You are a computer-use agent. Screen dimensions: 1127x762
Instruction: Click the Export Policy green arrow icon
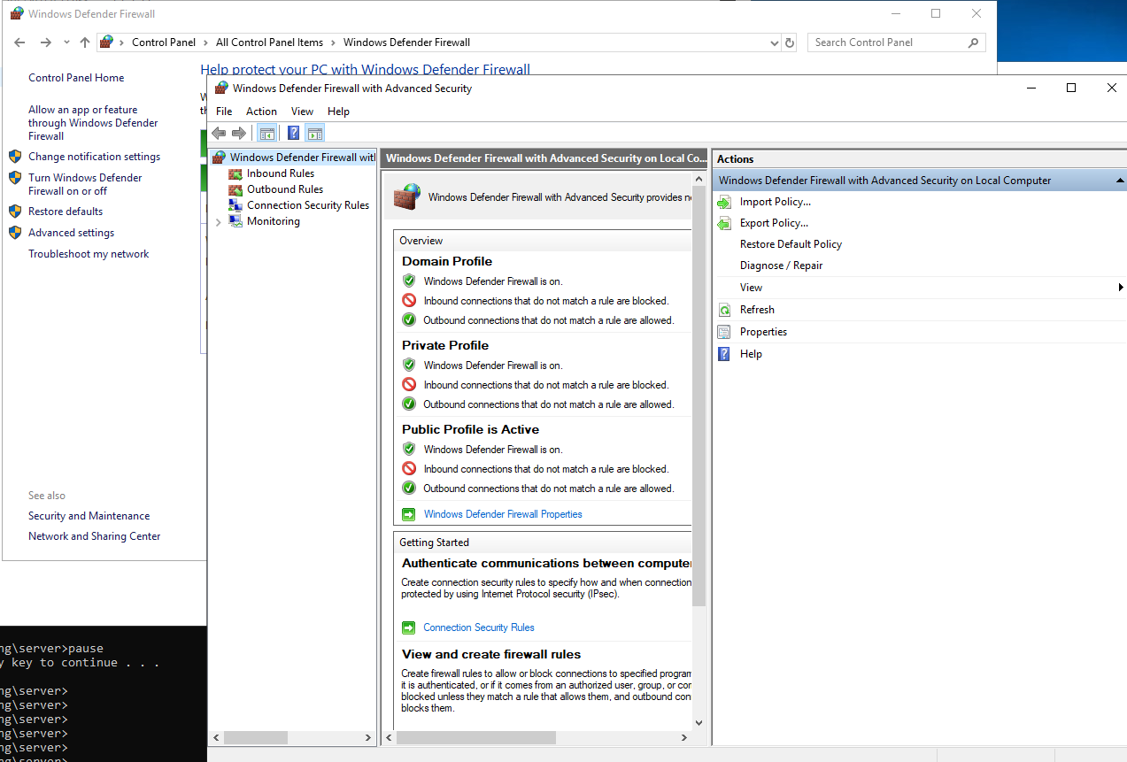(x=724, y=223)
